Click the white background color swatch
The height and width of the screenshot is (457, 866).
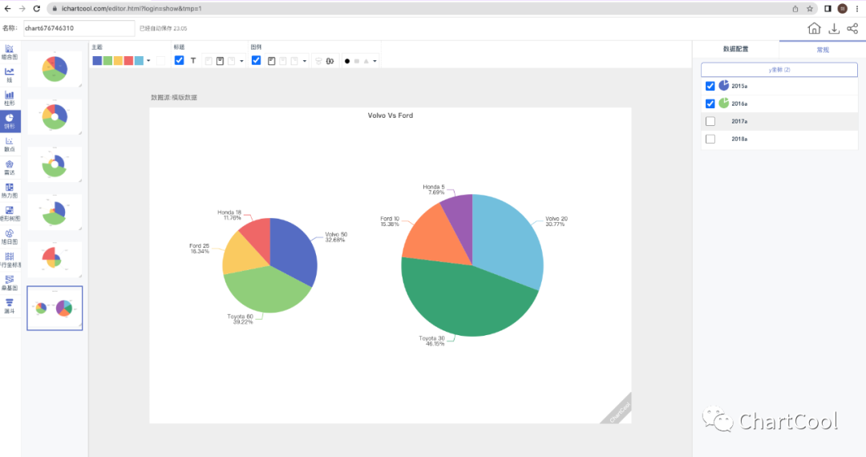tap(160, 61)
